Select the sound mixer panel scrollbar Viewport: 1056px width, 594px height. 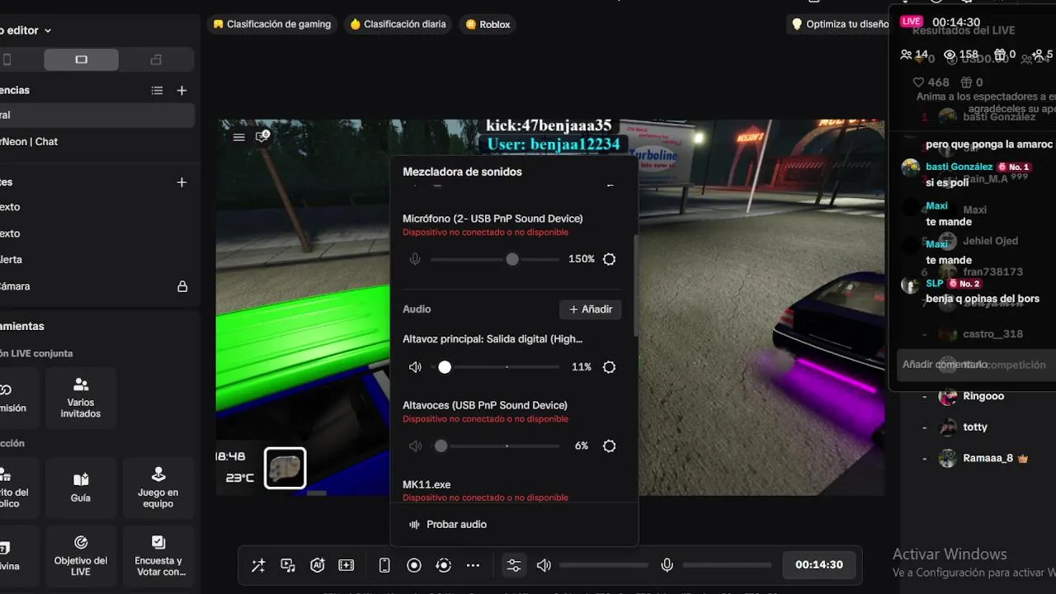(635, 285)
